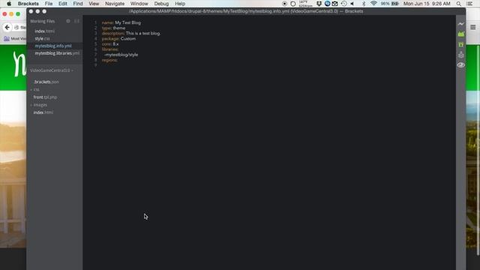Viewport: 480px width, 270px height.
Task: Click the robot extension icon in right toolbar
Action: (x=460, y=55)
